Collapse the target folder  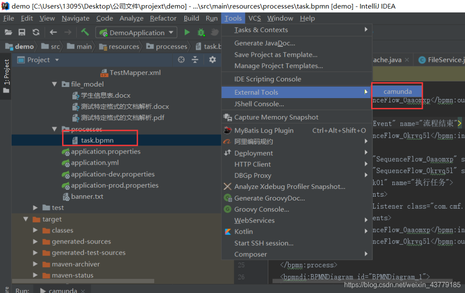pyautogui.click(x=26, y=219)
